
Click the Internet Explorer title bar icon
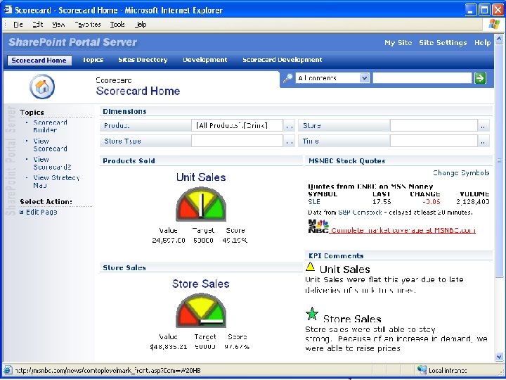(8, 10)
